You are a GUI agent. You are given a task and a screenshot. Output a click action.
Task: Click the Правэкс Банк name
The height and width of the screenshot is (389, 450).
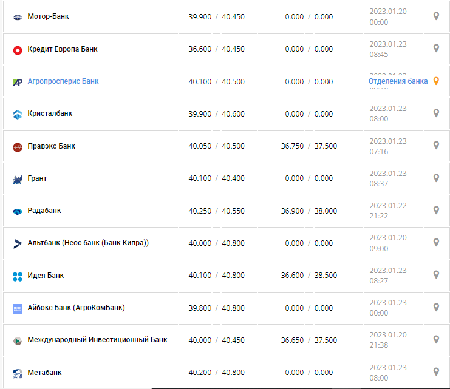[52, 146]
